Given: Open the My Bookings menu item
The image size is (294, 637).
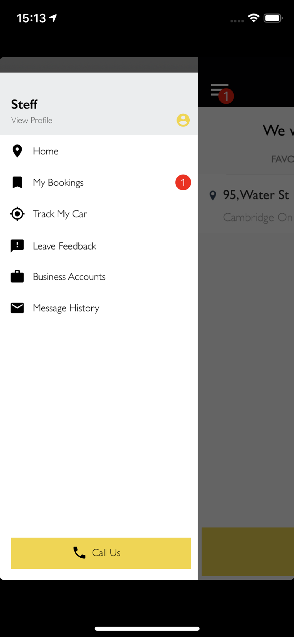Looking at the screenshot, I should pyautogui.click(x=99, y=183).
